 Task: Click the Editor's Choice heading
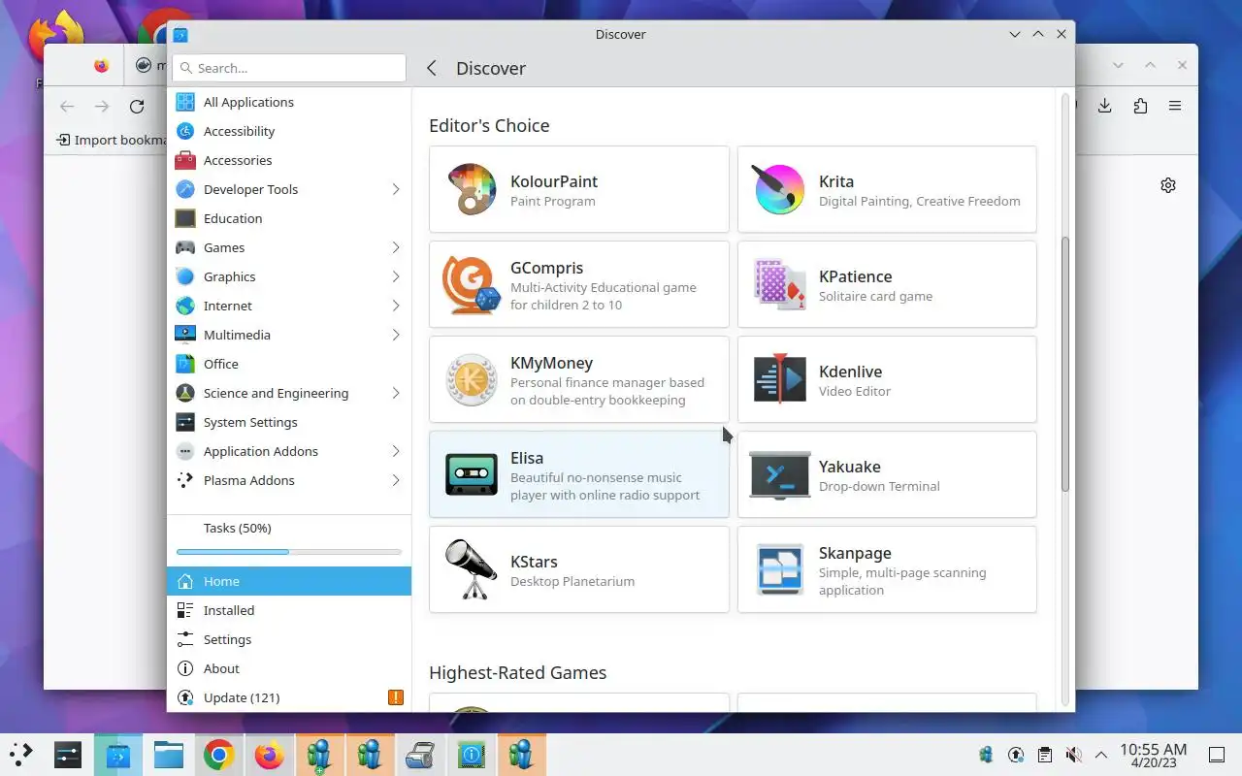tap(489, 125)
